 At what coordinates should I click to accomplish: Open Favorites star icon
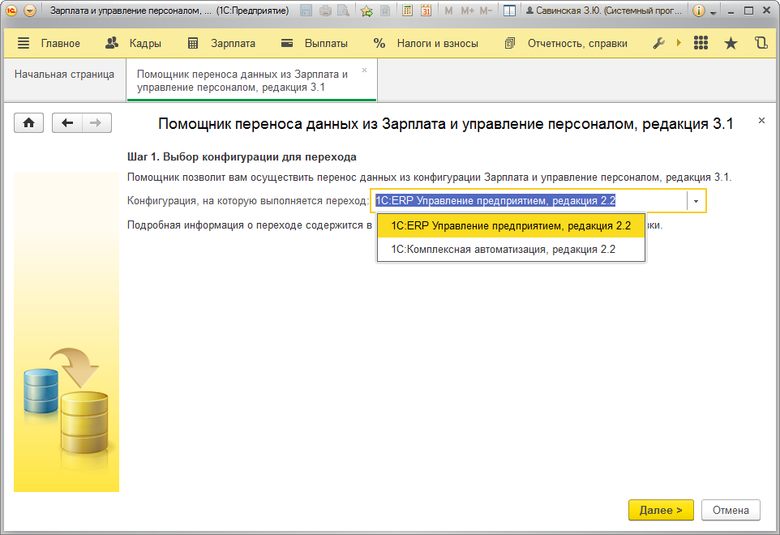click(731, 44)
